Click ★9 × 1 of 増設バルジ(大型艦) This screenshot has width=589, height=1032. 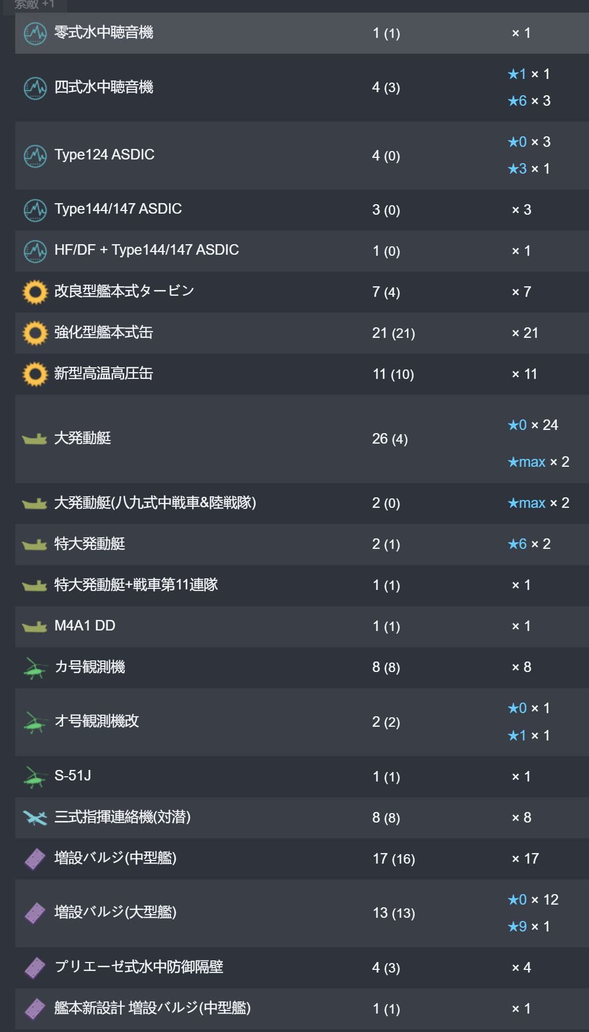(529, 927)
